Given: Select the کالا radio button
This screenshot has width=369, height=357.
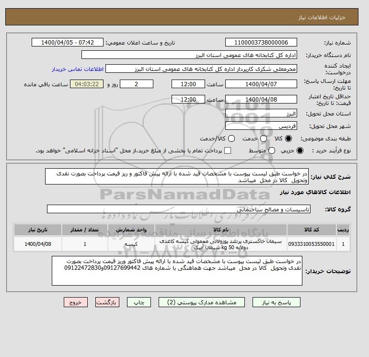Looking at the screenshot, I should [x=288, y=138].
